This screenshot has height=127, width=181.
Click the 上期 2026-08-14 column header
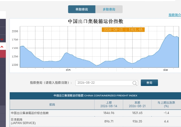coord(109,104)
